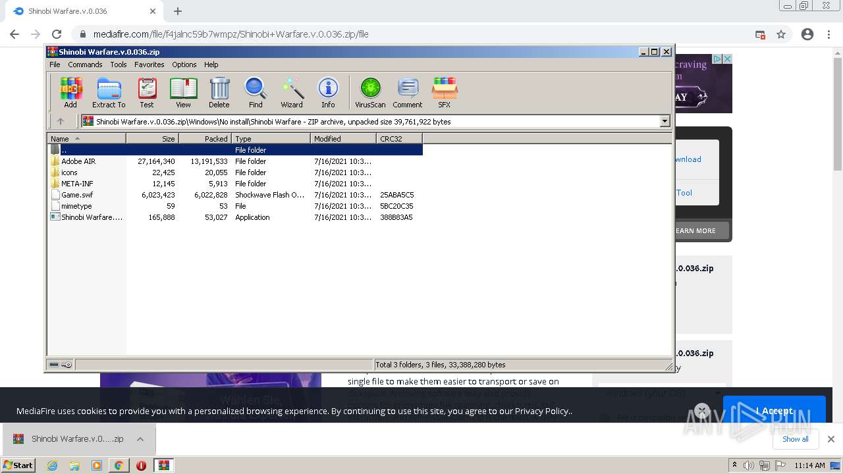Click the browser Back arrow
843x474 pixels.
(14, 34)
